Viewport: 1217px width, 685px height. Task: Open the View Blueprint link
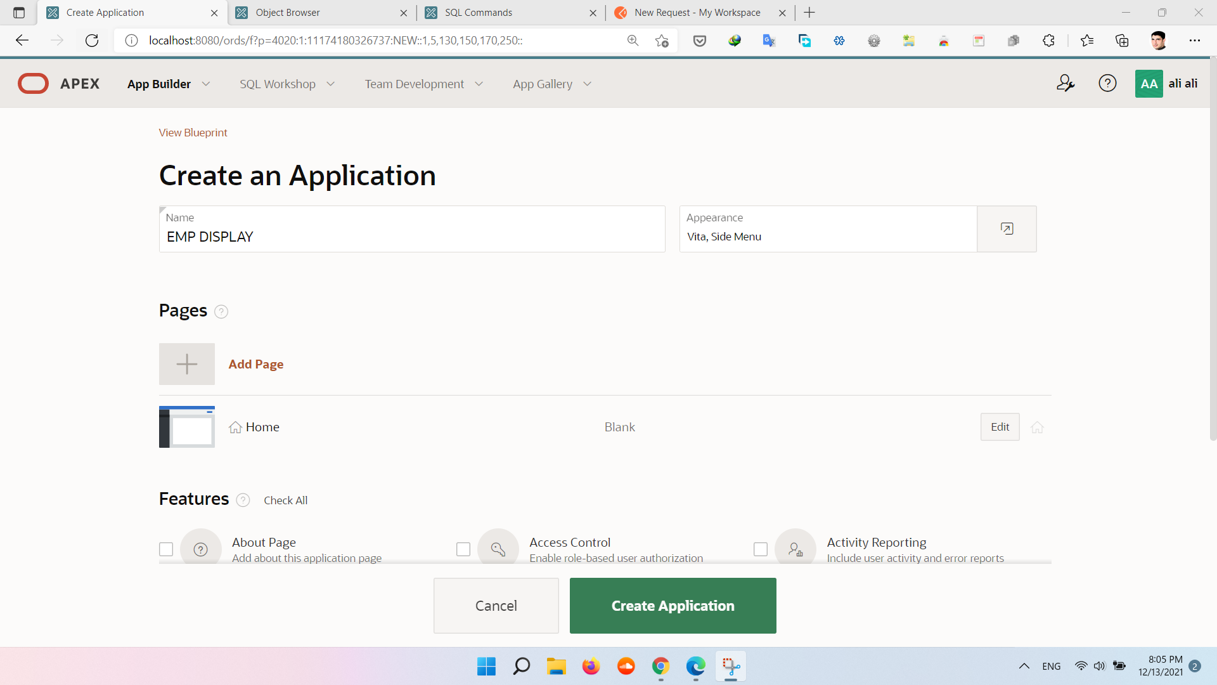tap(193, 133)
